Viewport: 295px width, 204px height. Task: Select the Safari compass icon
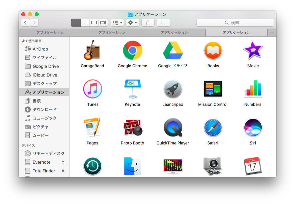(x=213, y=127)
